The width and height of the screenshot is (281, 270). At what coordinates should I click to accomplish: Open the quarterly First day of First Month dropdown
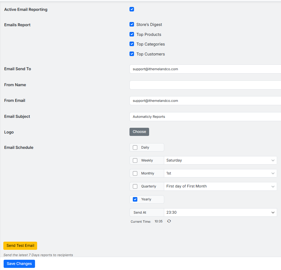220,186
